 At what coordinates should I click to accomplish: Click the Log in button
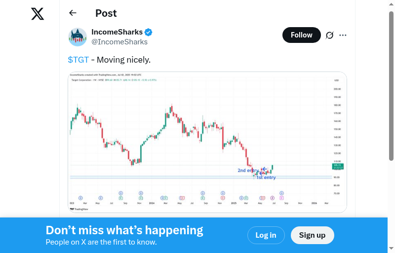pos(266,235)
